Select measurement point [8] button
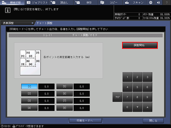171x128 pixels. (x=64, y=108)
